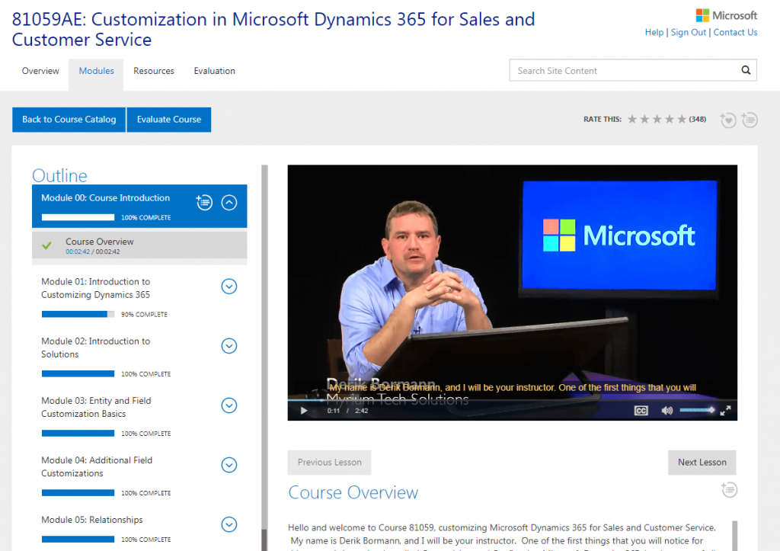This screenshot has height=551, width=780.
Task: Expand Module 03 Entity and Field Basics
Action: coord(229,405)
